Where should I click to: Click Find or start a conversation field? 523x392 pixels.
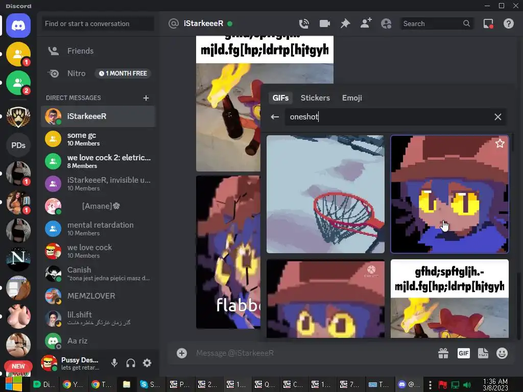click(98, 23)
